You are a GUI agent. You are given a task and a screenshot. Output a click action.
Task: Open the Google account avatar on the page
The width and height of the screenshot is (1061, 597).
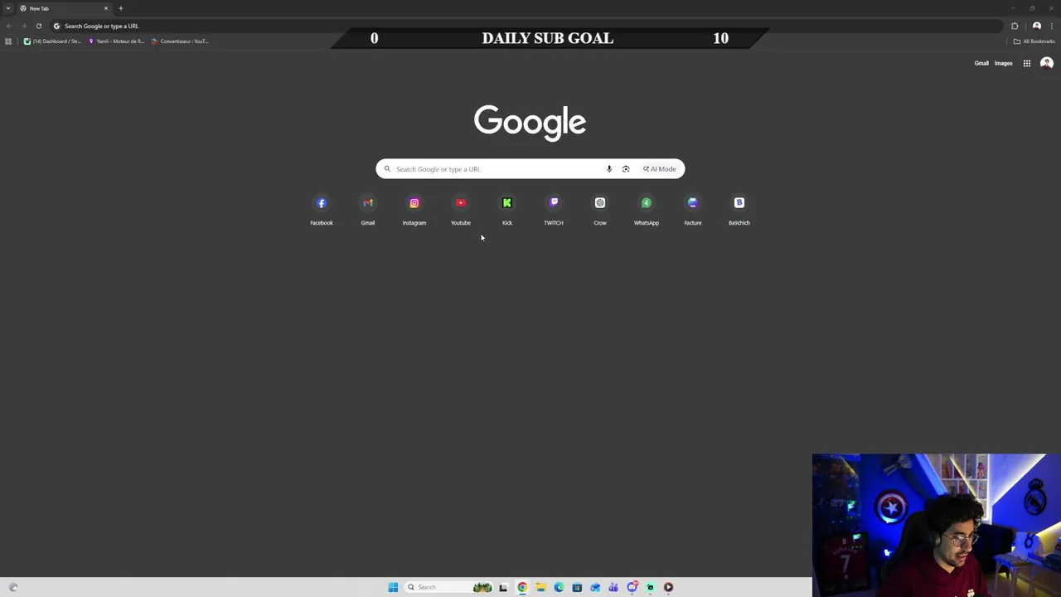pyautogui.click(x=1047, y=63)
